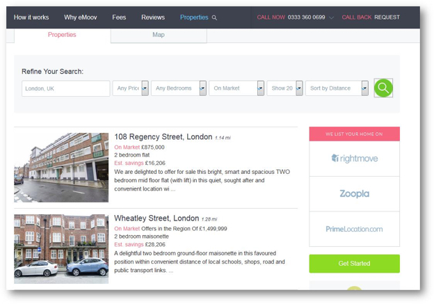Open How it works menu item
This screenshot has width=434, height=304.
click(x=30, y=17)
